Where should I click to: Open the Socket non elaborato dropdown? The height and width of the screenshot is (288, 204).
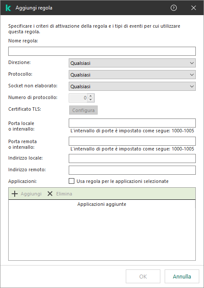click(x=132, y=86)
